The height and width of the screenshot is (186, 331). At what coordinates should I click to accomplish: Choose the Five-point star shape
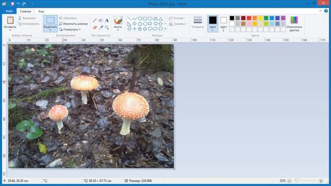[140, 29]
